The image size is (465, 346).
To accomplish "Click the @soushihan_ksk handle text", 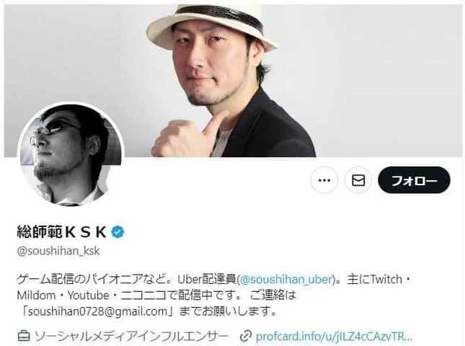I will [58, 251].
